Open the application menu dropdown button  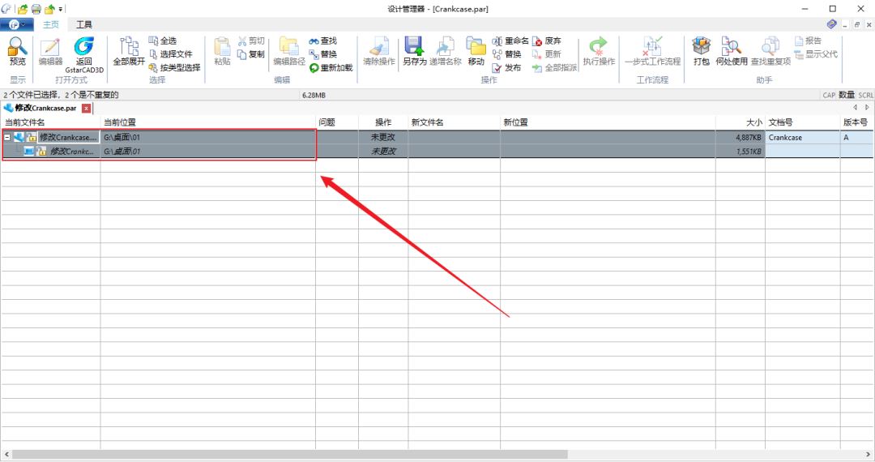[17, 25]
